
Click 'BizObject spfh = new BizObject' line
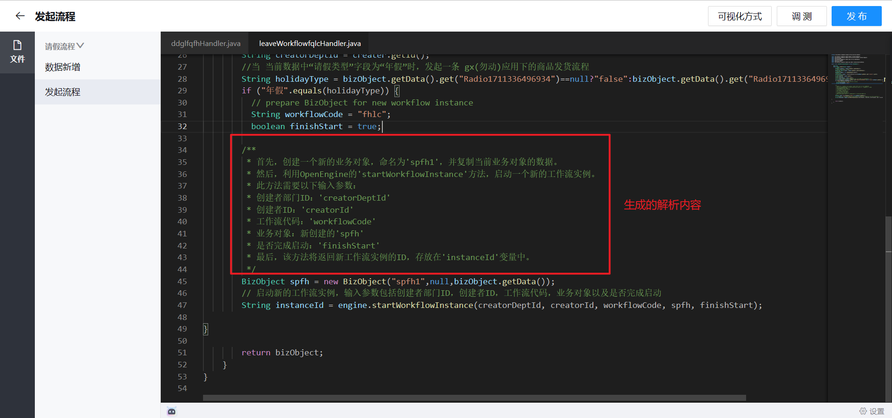click(x=398, y=281)
